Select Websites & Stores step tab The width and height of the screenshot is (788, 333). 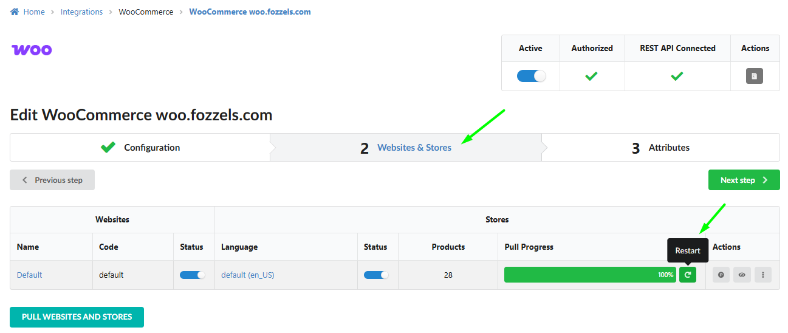(406, 147)
